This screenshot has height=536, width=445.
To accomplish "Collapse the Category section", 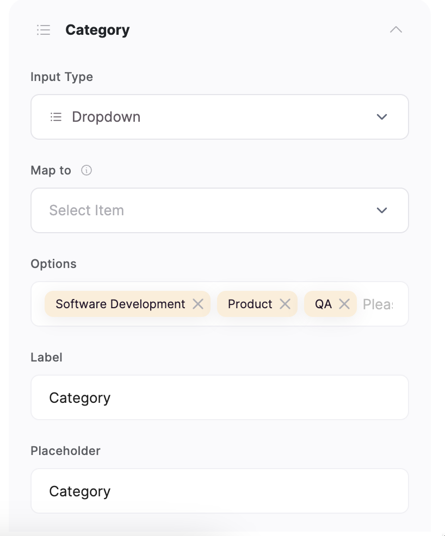I will tap(396, 30).
